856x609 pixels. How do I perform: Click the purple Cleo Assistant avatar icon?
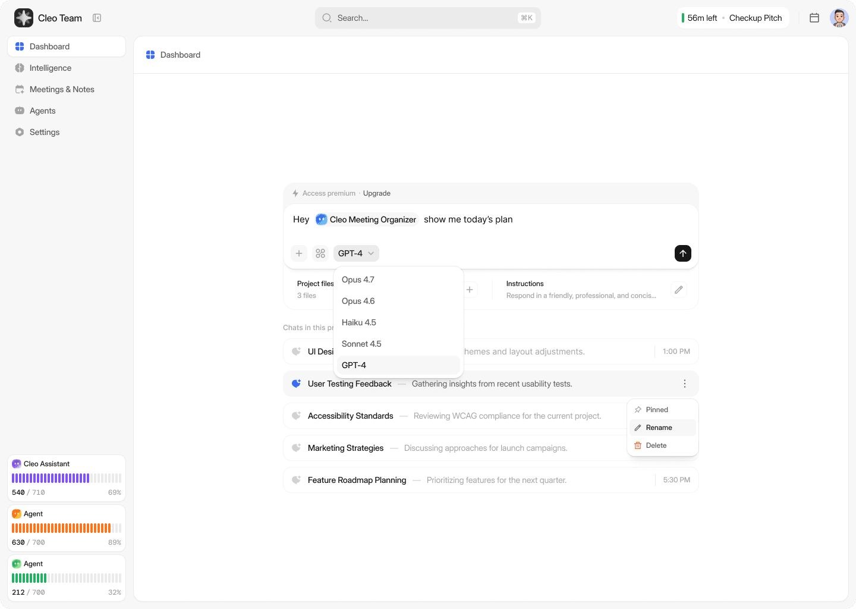(17, 464)
